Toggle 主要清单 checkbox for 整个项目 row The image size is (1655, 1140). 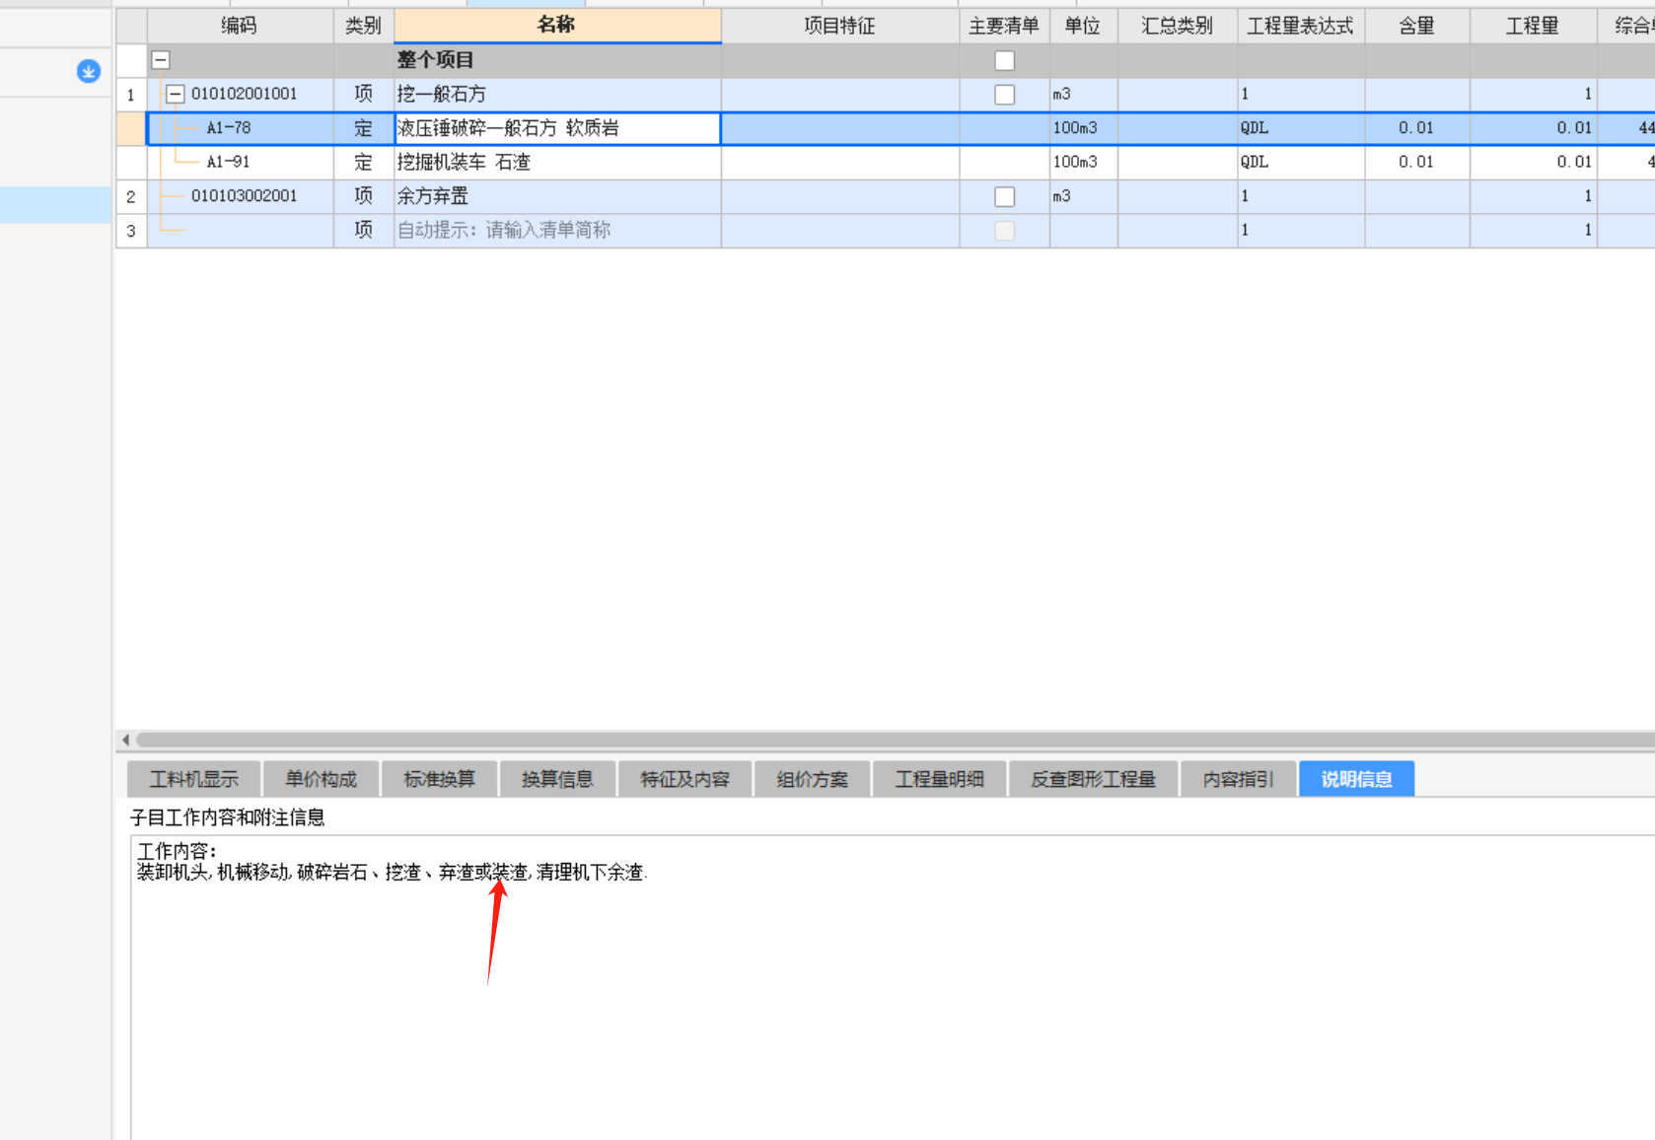click(1004, 61)
